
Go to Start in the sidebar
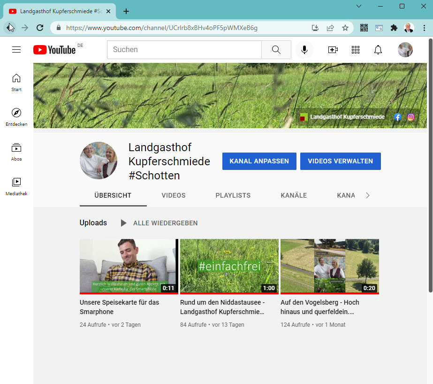(x=16, y=82)
